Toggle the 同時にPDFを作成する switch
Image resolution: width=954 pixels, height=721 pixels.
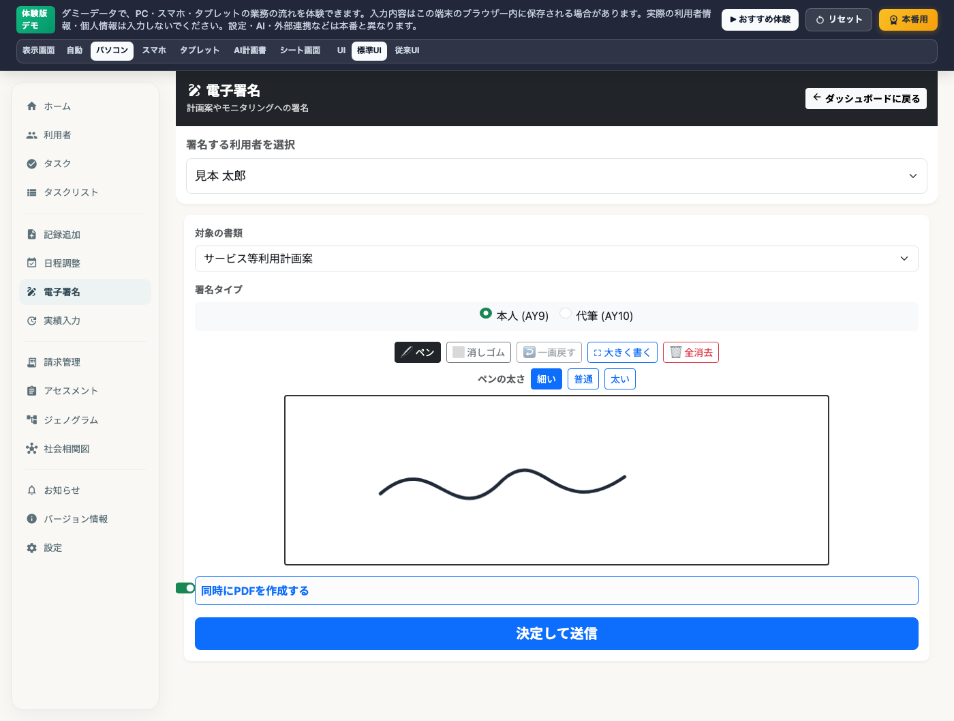(x=185, y=588)
